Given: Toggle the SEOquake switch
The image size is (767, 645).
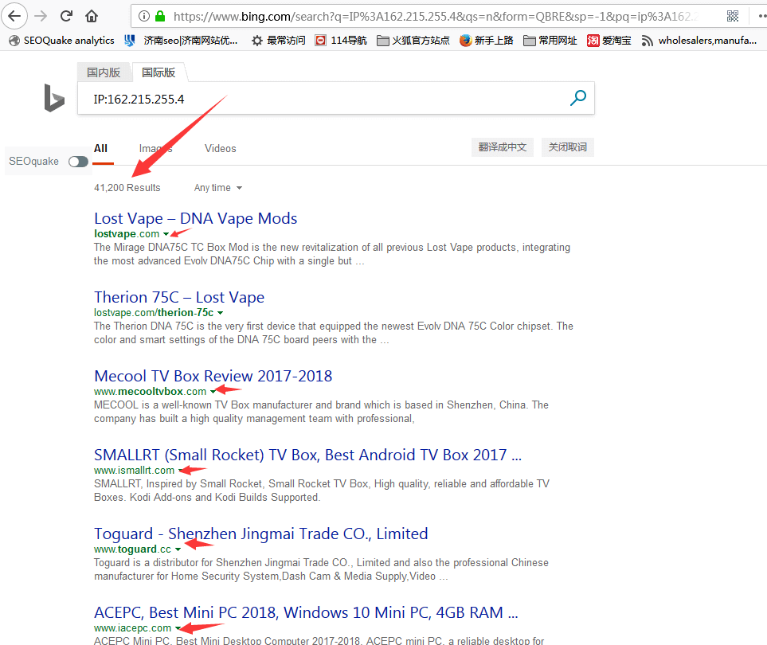Looking at the screenshot, I should (78, 162).
